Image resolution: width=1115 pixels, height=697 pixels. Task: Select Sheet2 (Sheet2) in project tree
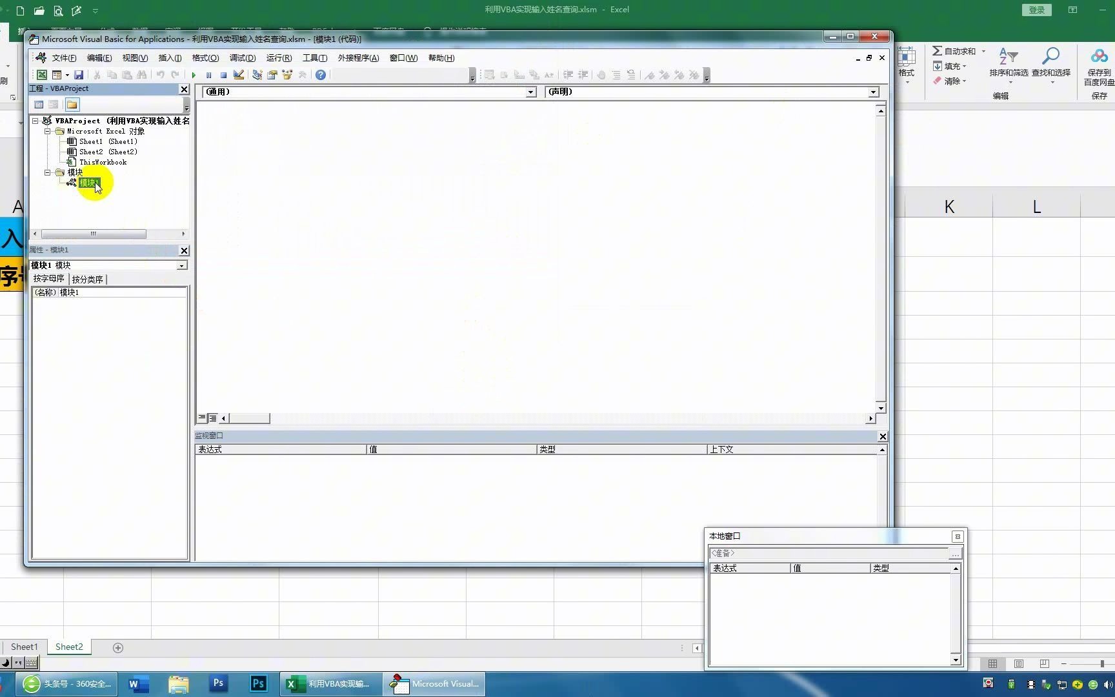[x=108, y=152]
